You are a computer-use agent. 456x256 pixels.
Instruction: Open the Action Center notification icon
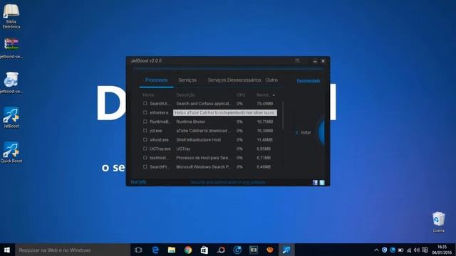tap(425, 250)
